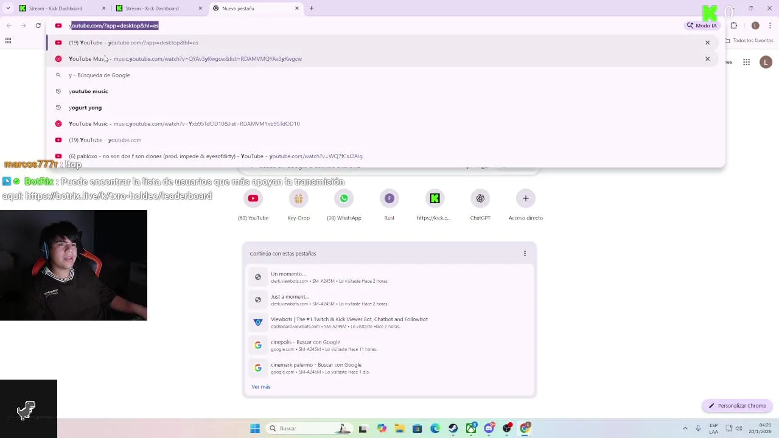The width and height of the screenshot is (779, 438).
Task: Switch to the second Stream - Kick Dashboard tab
Action: 158,9
